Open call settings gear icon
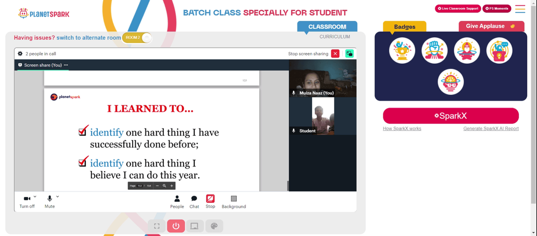This screenshot has width=537, height=236. click(x=20, y=54)
